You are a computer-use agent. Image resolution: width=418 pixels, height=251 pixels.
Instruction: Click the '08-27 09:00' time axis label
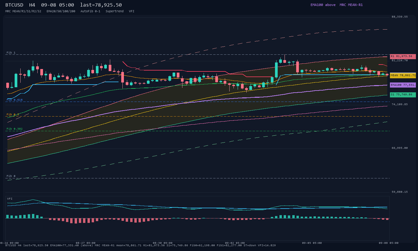86,243
